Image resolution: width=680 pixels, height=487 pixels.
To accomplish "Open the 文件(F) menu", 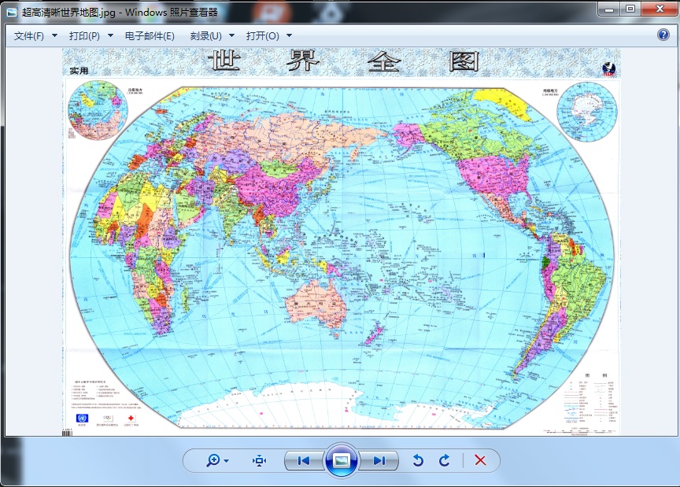I will pyautogui.click(x=29, y=36).
